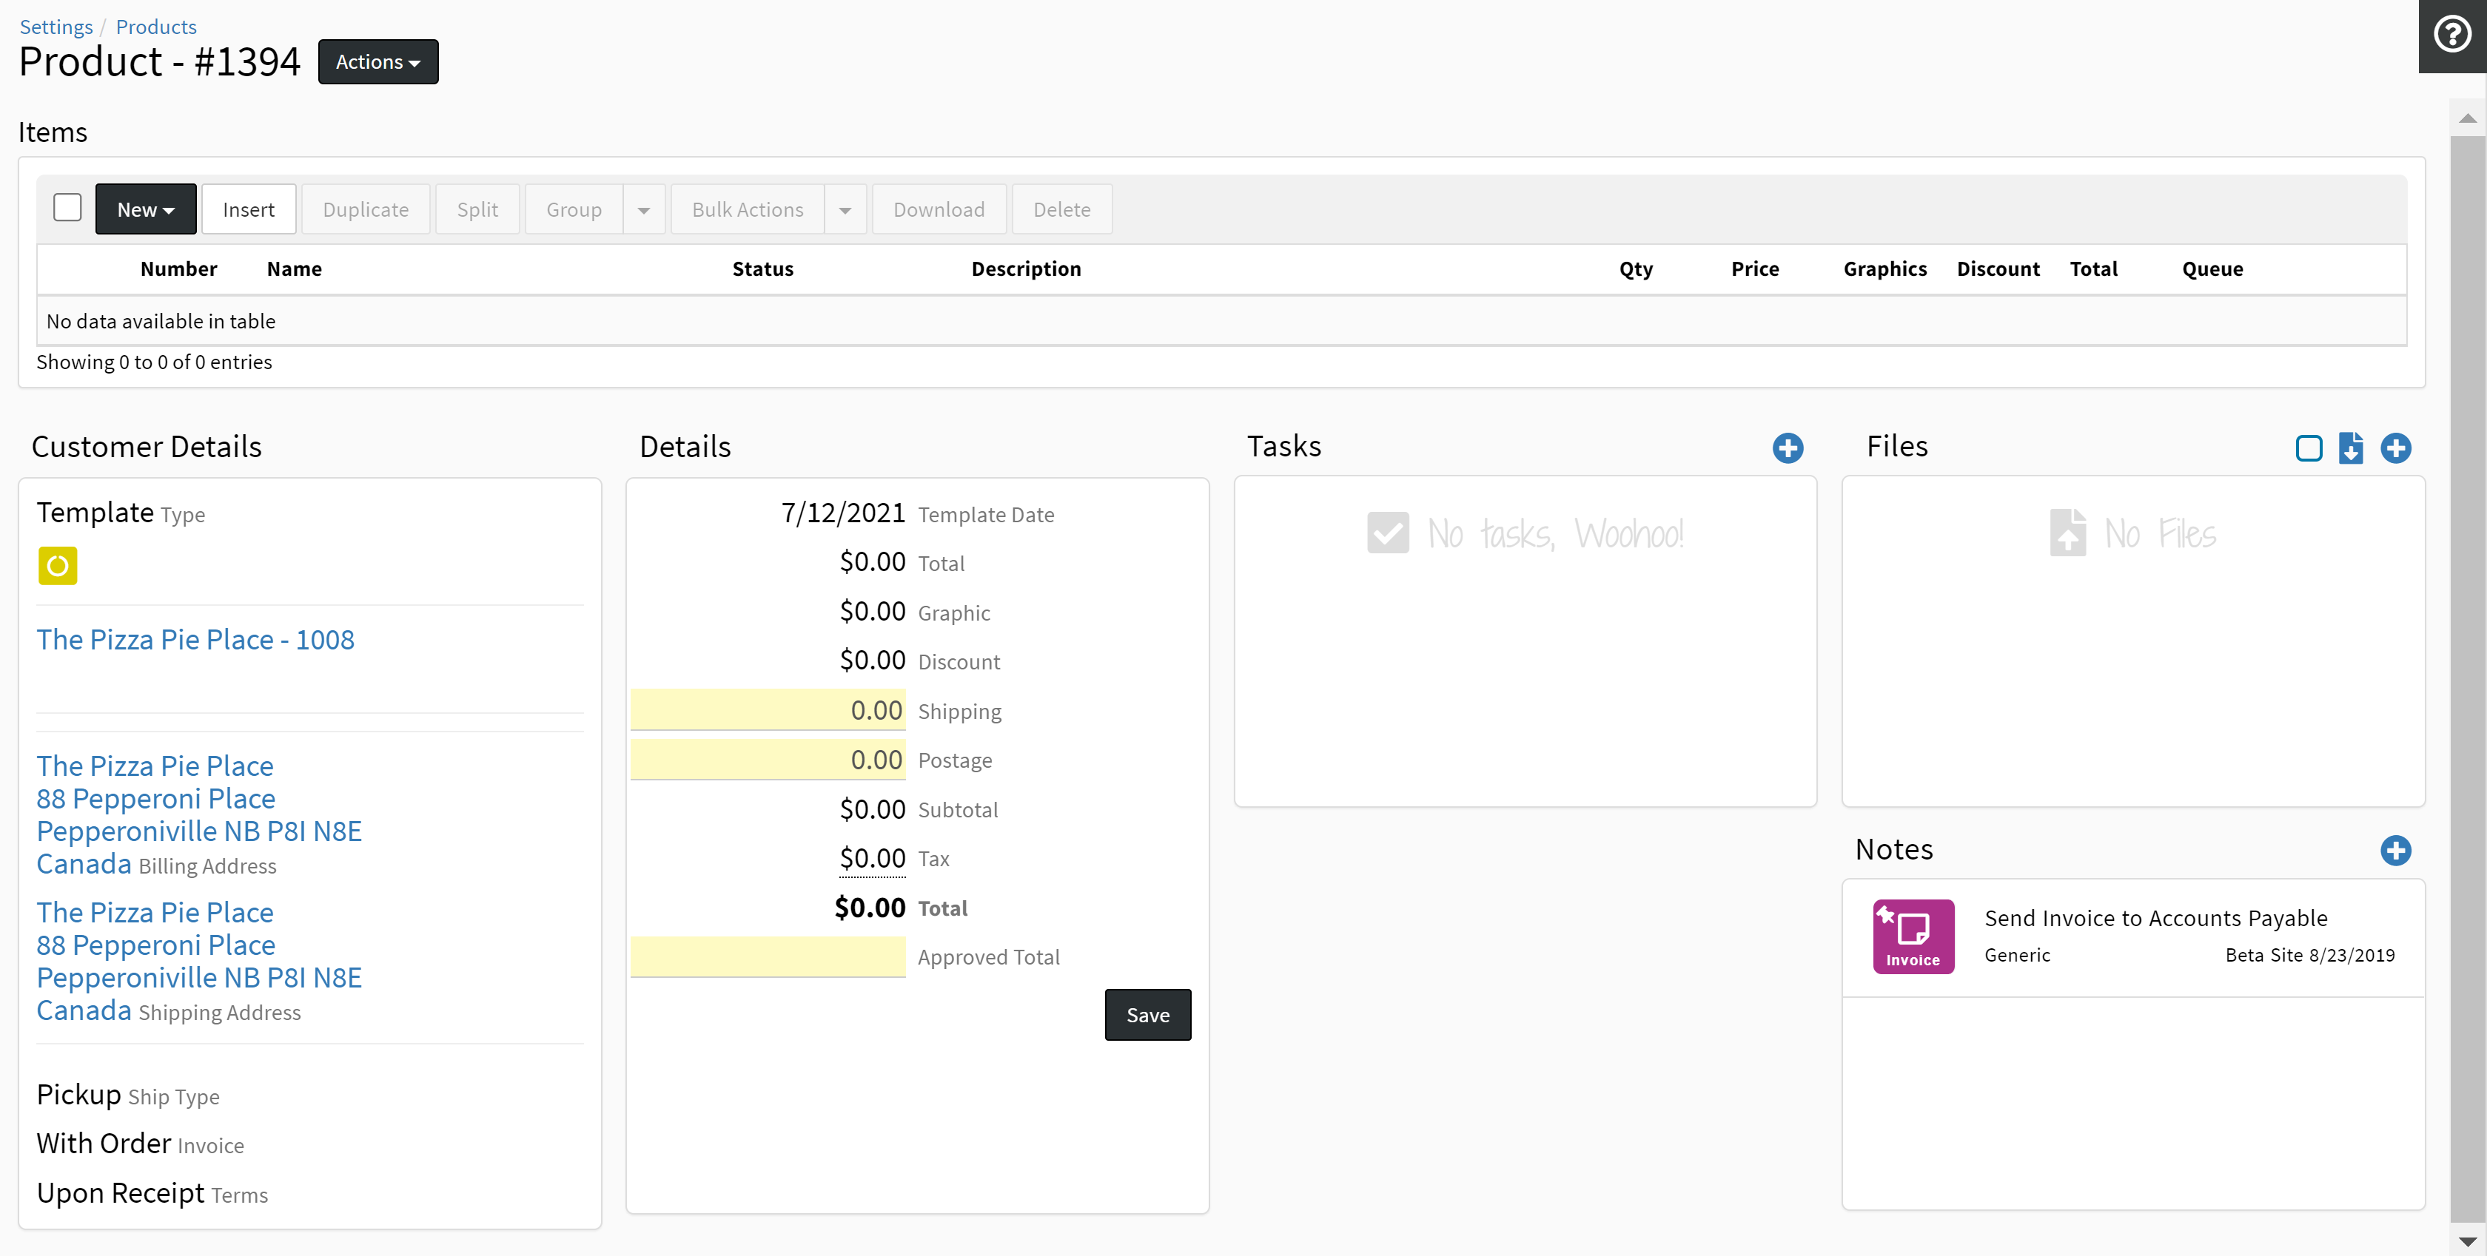Add a new task with plus icon
The width and height of the screenshot is (2487, 1256).
(1787, 448)
